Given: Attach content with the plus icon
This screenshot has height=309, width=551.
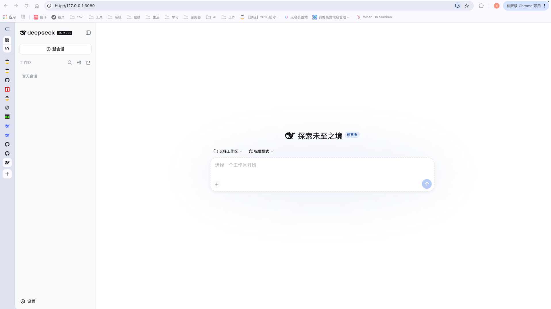Looking at the screenshot, I should [x=217, y=184].
